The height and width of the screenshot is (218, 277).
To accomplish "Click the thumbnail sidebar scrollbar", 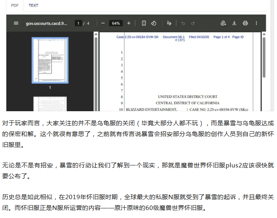I will [96, 60].
